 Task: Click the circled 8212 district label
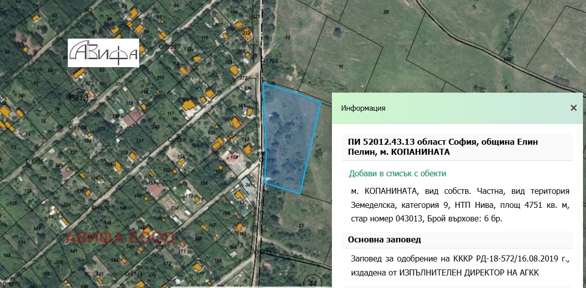pyautogui.click(x=79, y=97)
